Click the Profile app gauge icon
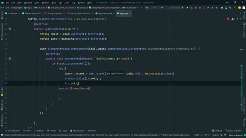 point(208,8)
